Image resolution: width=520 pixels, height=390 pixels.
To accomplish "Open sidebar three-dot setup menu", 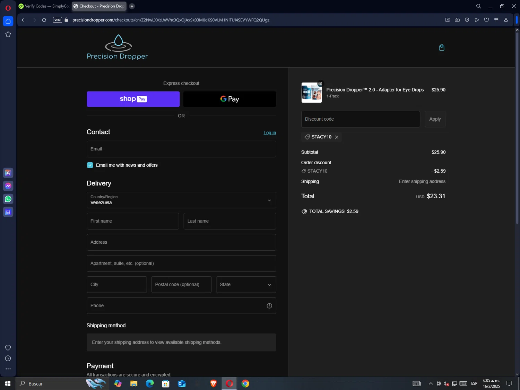I will coord(8,369).
